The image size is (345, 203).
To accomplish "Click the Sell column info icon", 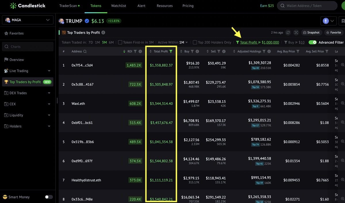I will pos(224,51).
